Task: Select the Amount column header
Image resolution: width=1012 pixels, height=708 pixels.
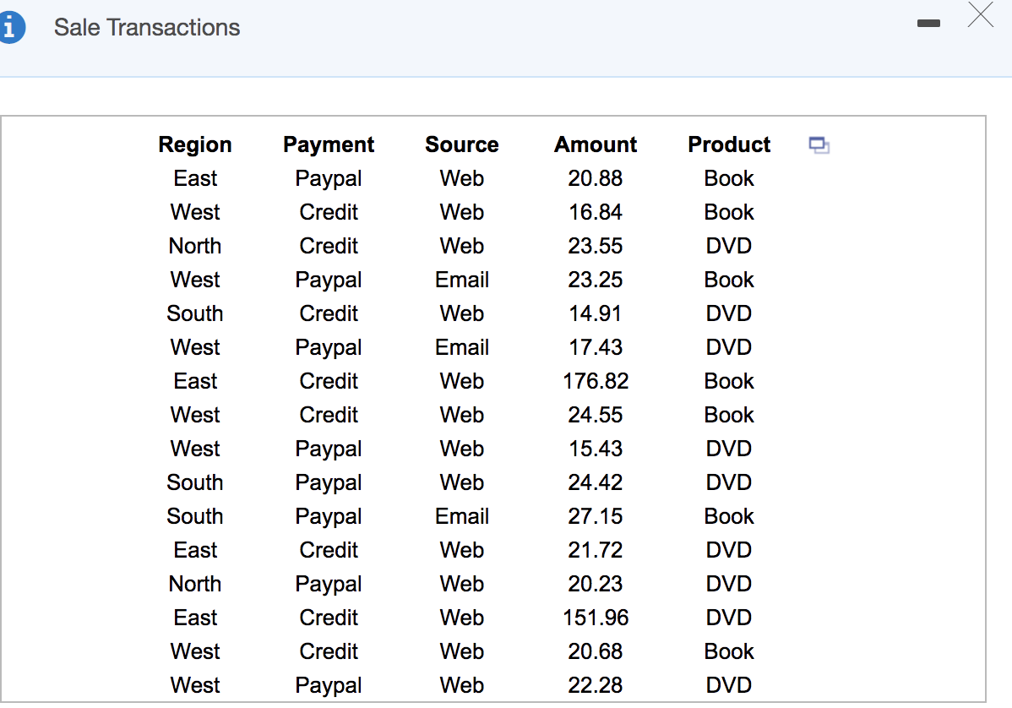Action: [595, 144]
